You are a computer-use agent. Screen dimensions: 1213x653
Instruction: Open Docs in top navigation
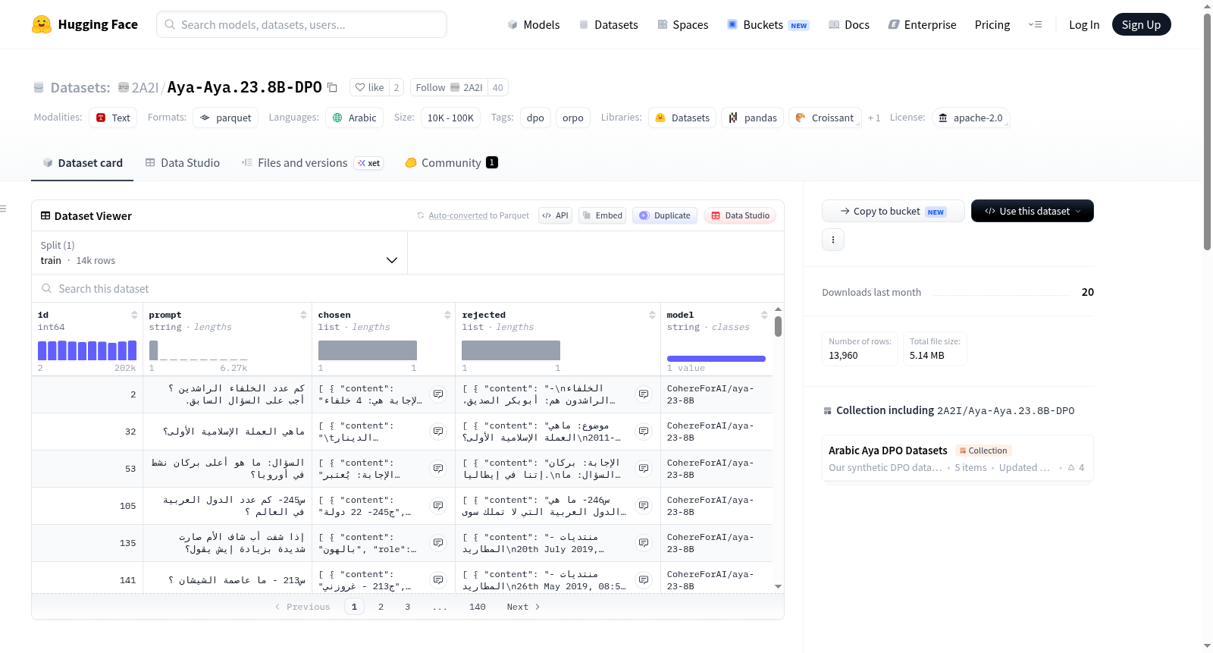848,24
